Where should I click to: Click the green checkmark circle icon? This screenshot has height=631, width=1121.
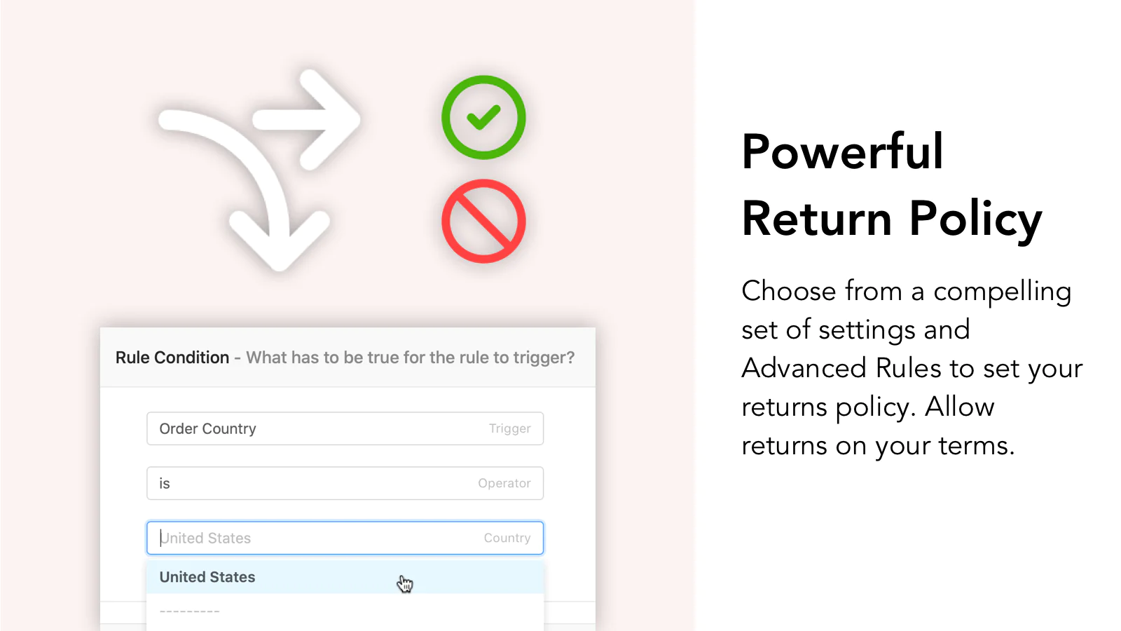483,117
